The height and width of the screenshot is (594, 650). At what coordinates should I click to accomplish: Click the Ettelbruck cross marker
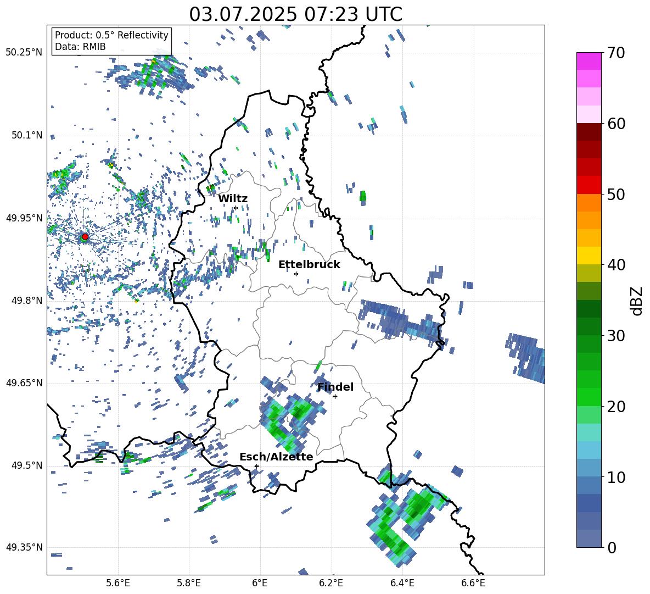(x=296, y=274)
